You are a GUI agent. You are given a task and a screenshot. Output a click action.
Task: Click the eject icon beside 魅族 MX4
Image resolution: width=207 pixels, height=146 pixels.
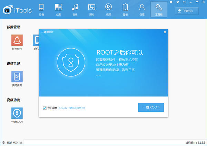[x=21, y=143]
